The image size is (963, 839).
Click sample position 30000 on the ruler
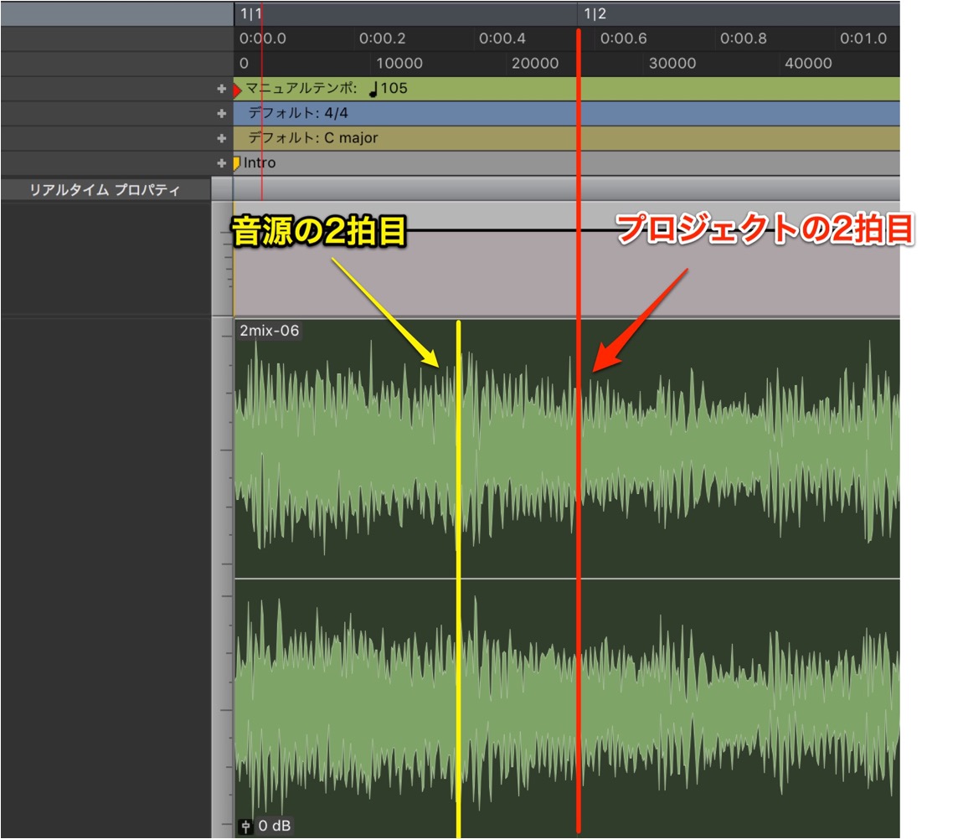click(672, 64)
